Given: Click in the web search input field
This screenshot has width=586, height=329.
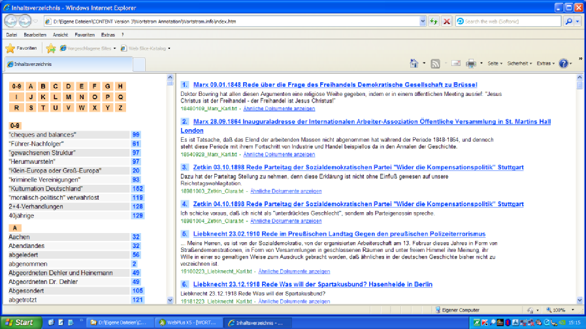Looking at the screenshot, I should [510, 22].
